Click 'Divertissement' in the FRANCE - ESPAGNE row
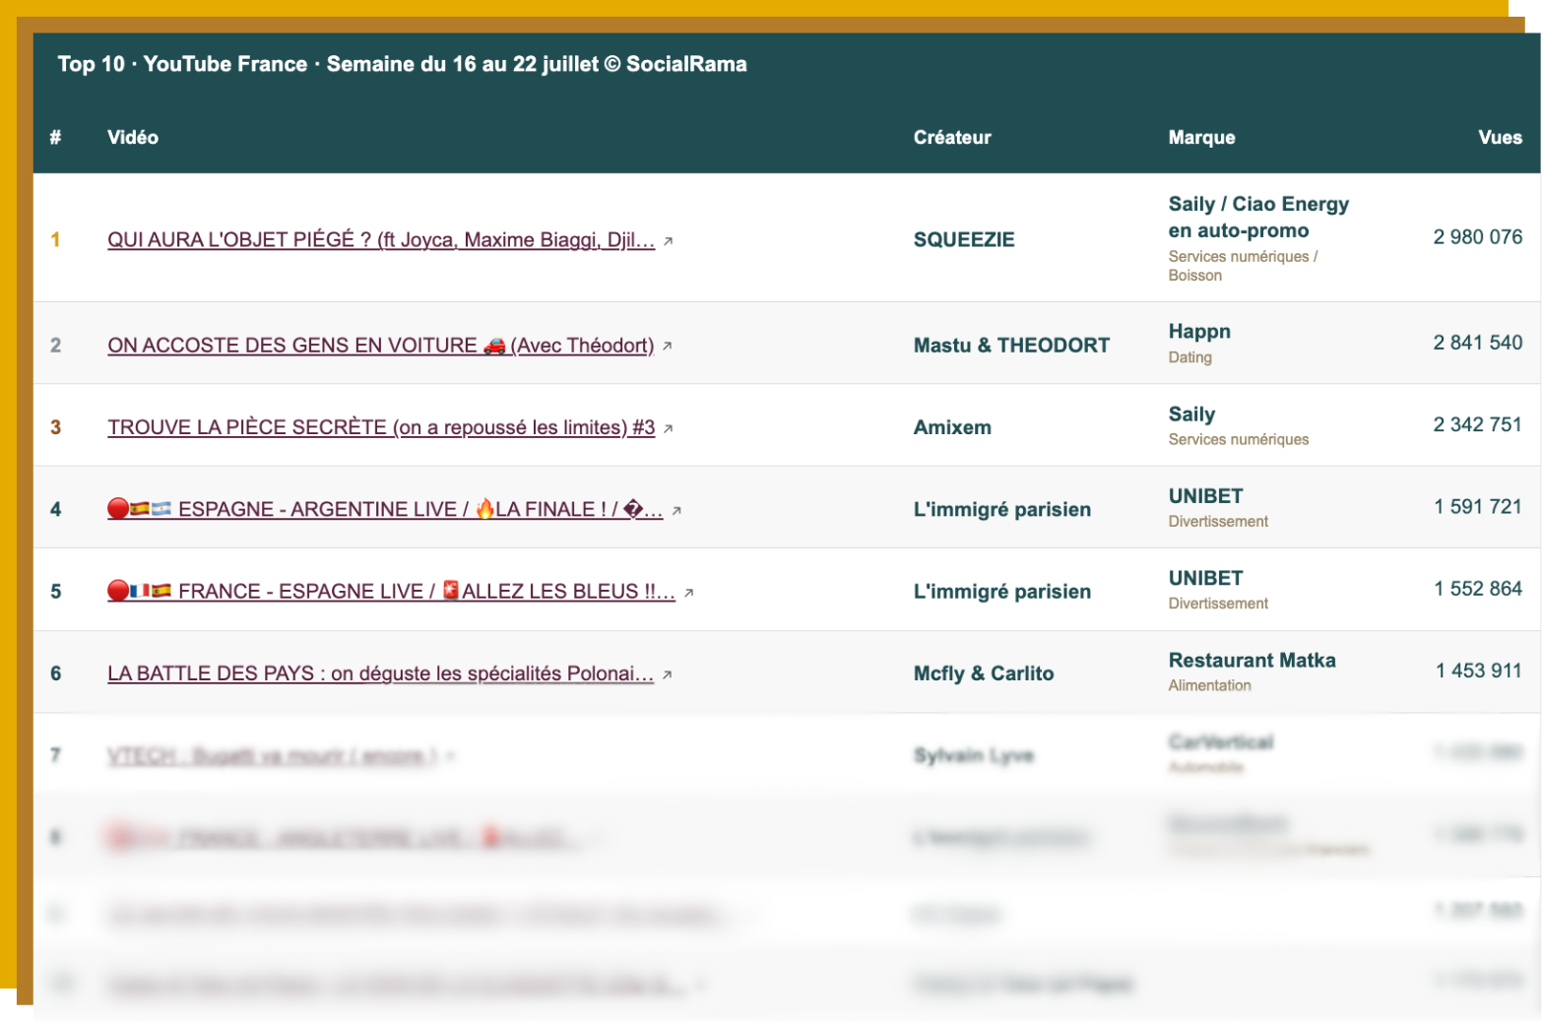Screen dimensions: 1542x1022 (1218, 604)
